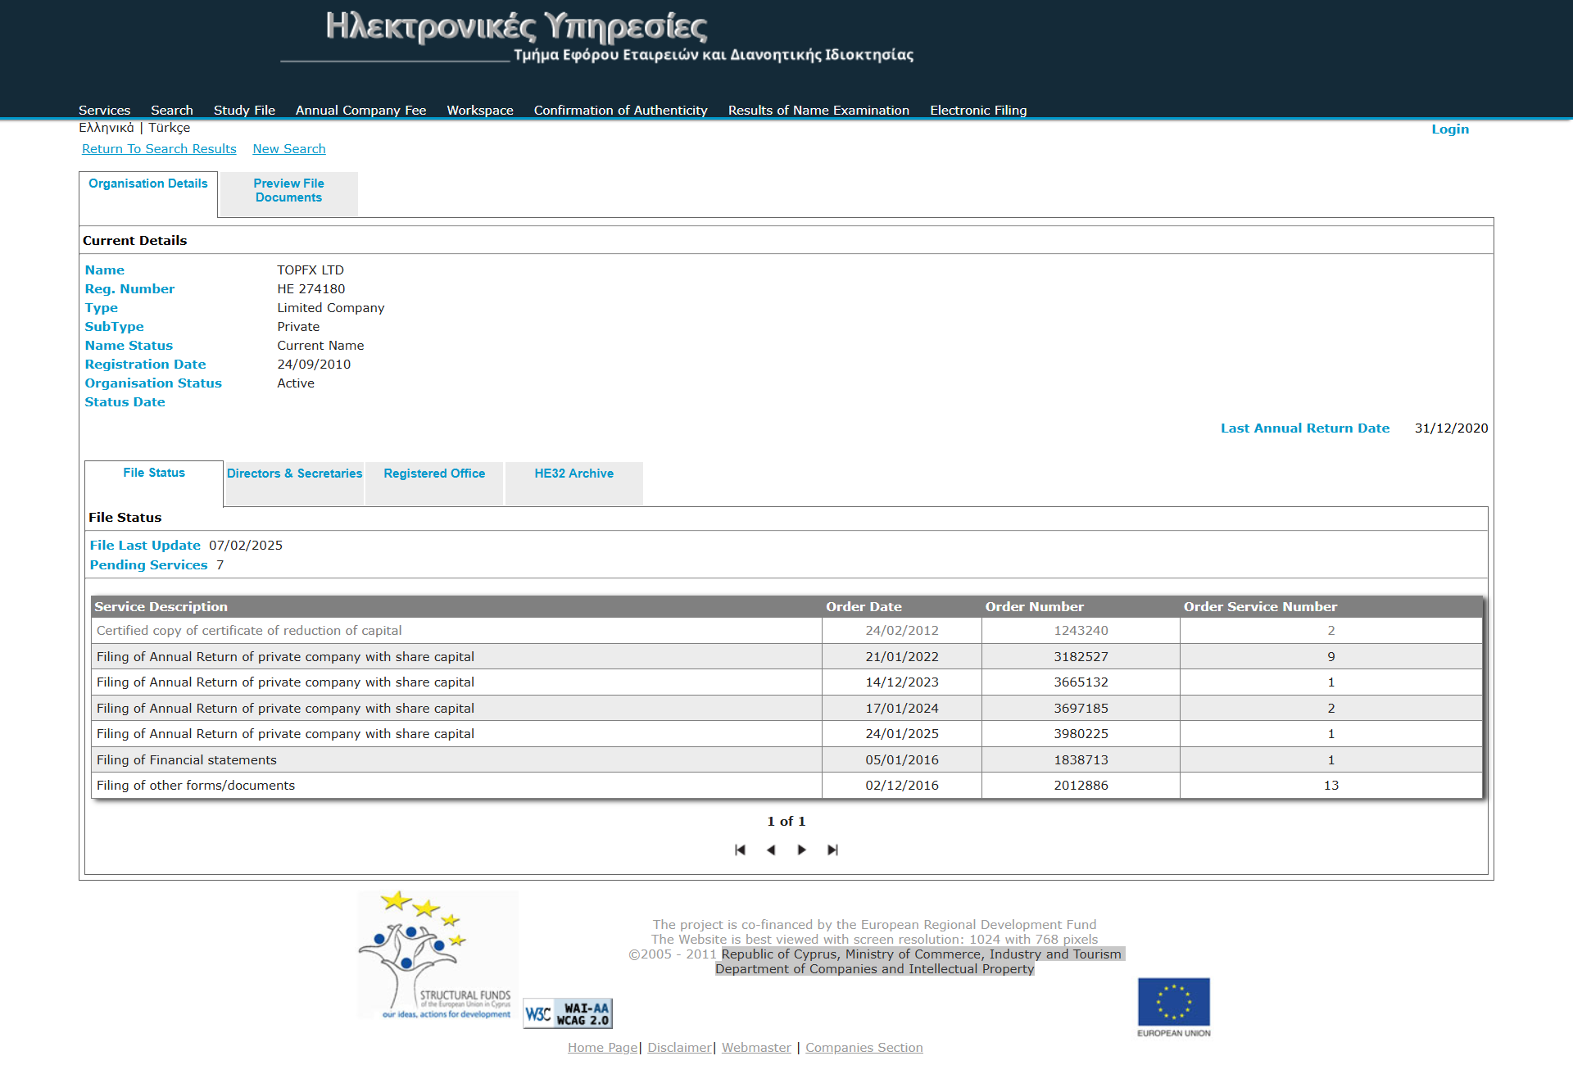Switch language to Ελληνικά
Image resolution: width=1573 pixels, height=1065 pixels.
click(107, 128)
